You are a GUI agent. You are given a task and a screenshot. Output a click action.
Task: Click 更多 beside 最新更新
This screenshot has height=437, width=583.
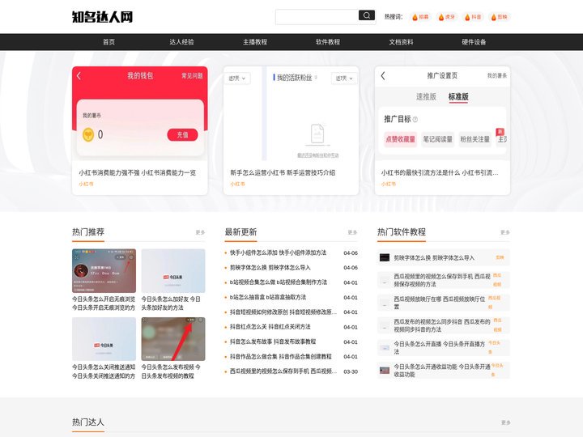[352, 232]
